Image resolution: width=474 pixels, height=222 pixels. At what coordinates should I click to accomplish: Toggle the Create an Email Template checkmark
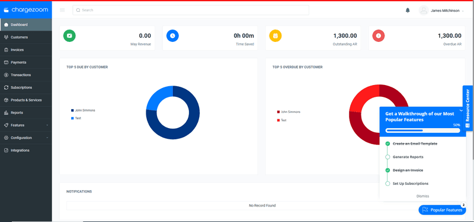click(387, 143)
